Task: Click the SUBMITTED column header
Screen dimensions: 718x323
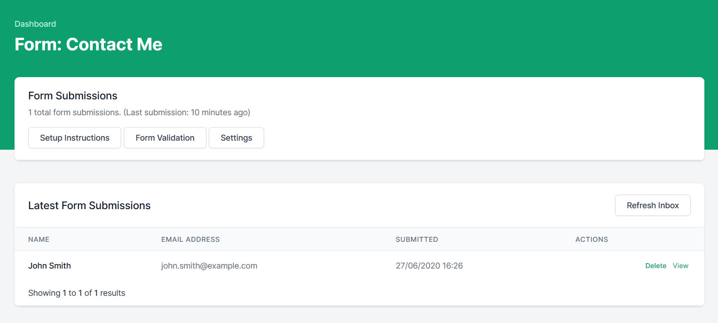Action: coord(417,240)
